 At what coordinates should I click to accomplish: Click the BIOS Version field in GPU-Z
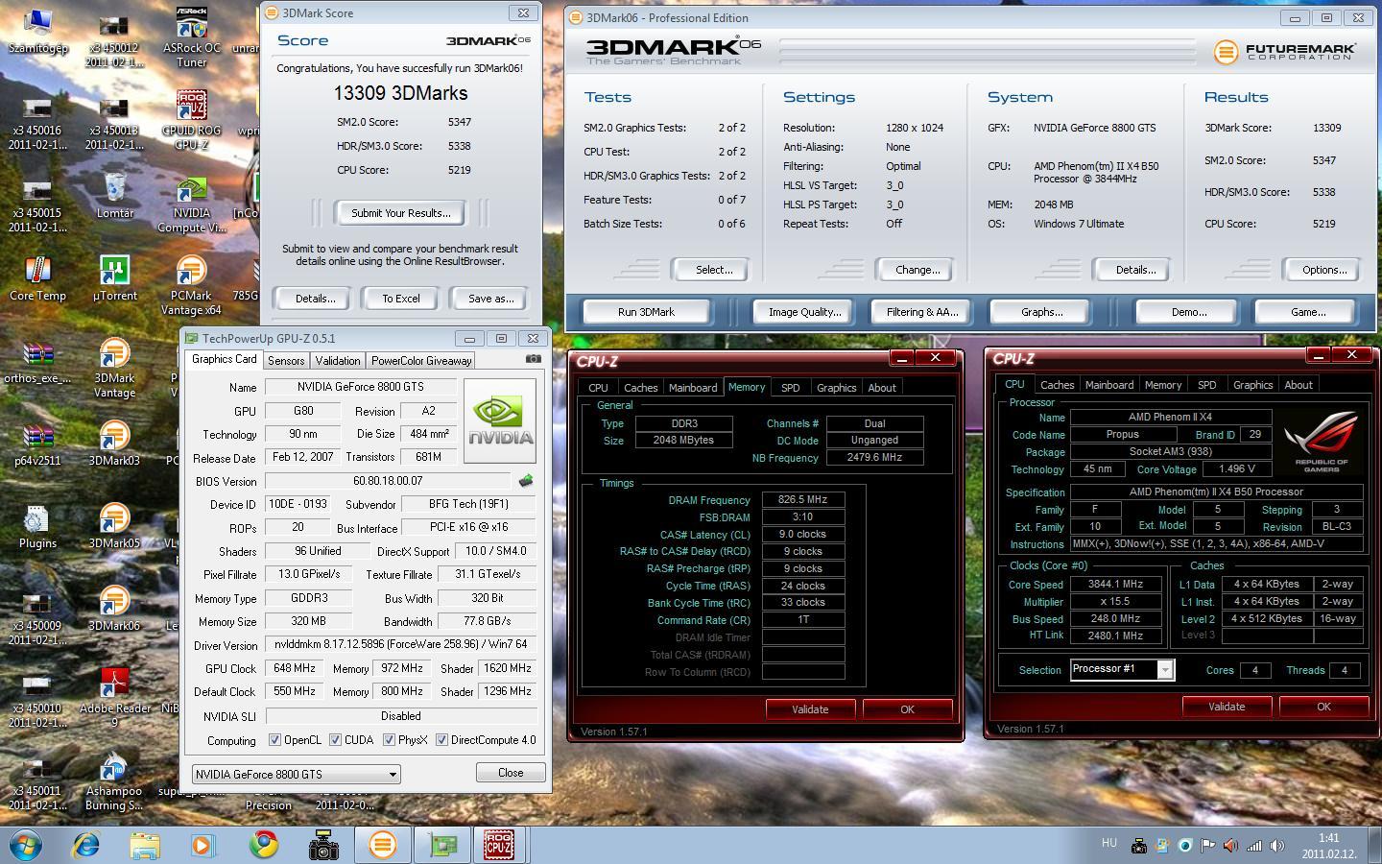[389, 481]
